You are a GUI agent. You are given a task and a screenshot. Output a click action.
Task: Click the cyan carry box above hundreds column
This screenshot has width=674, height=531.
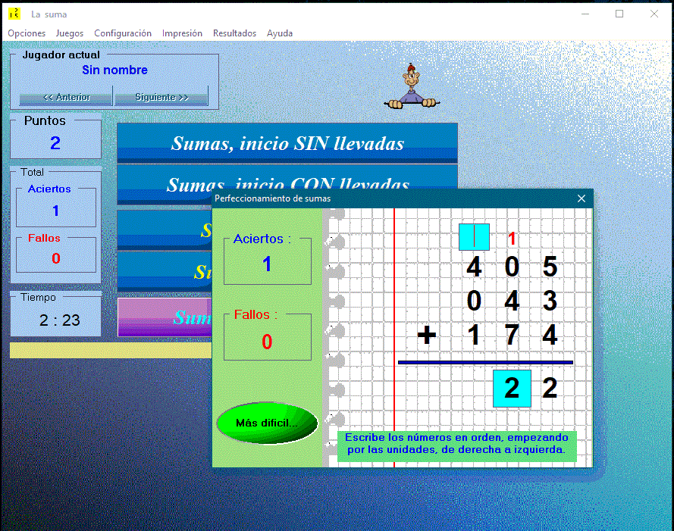[474, 237]
